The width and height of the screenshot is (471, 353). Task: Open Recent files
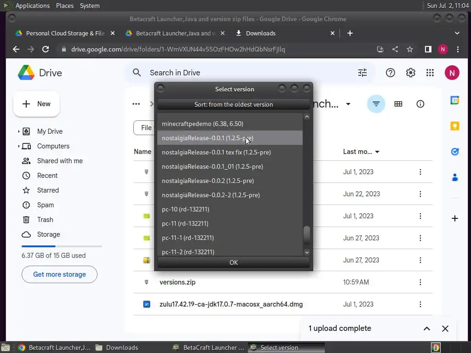point(47,176)
